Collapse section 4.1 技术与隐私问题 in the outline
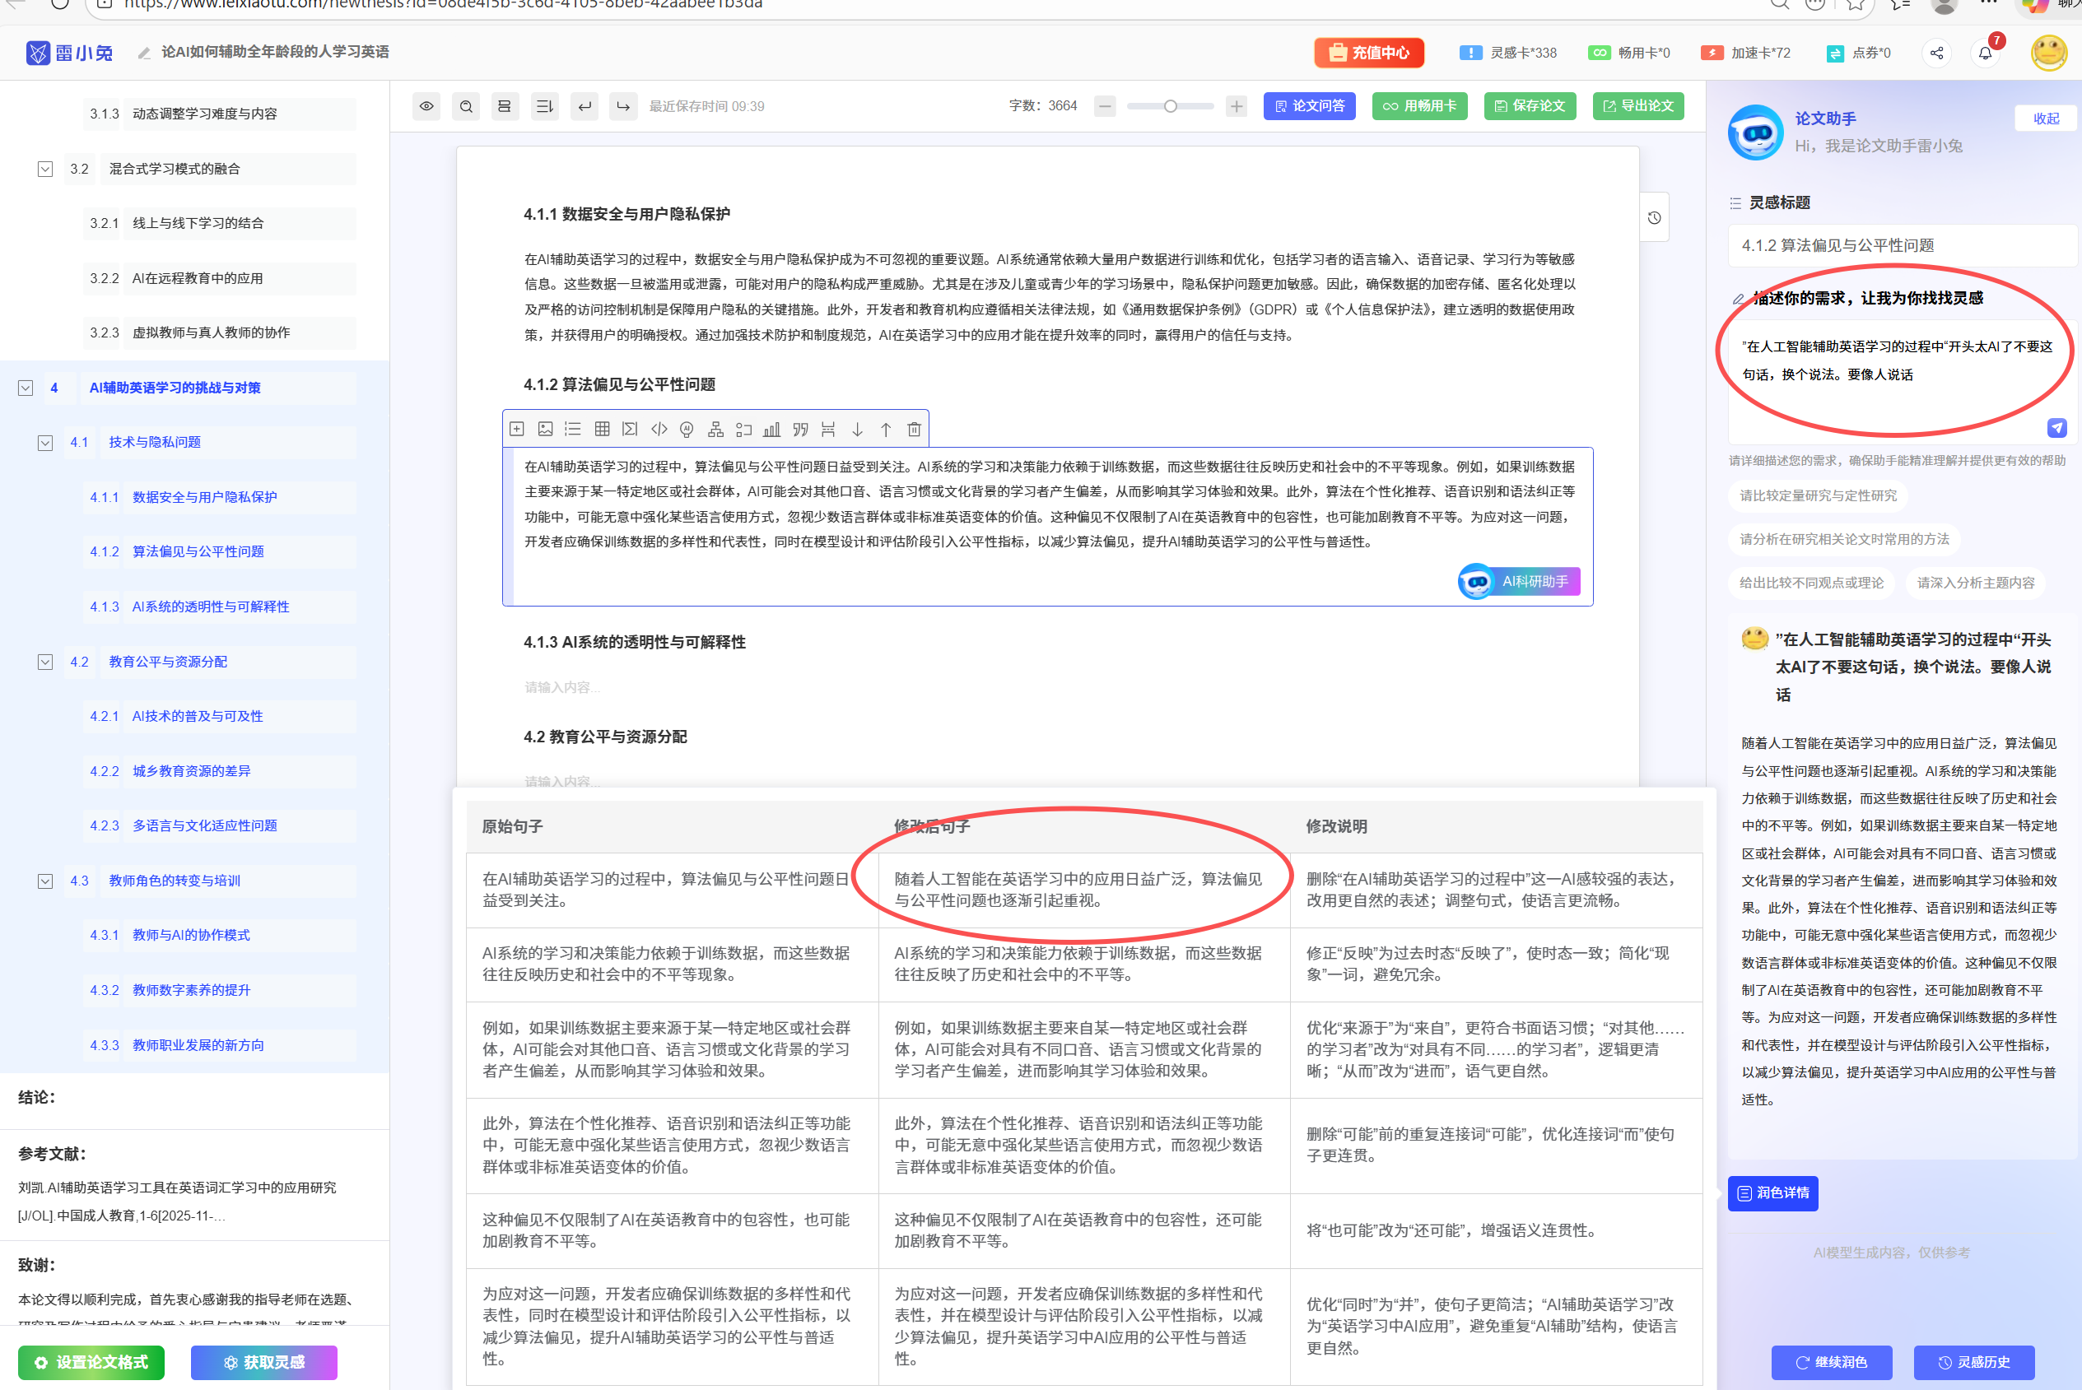Image resolution: width=2082 pixels, height=1390 pixels. [45, 443]
